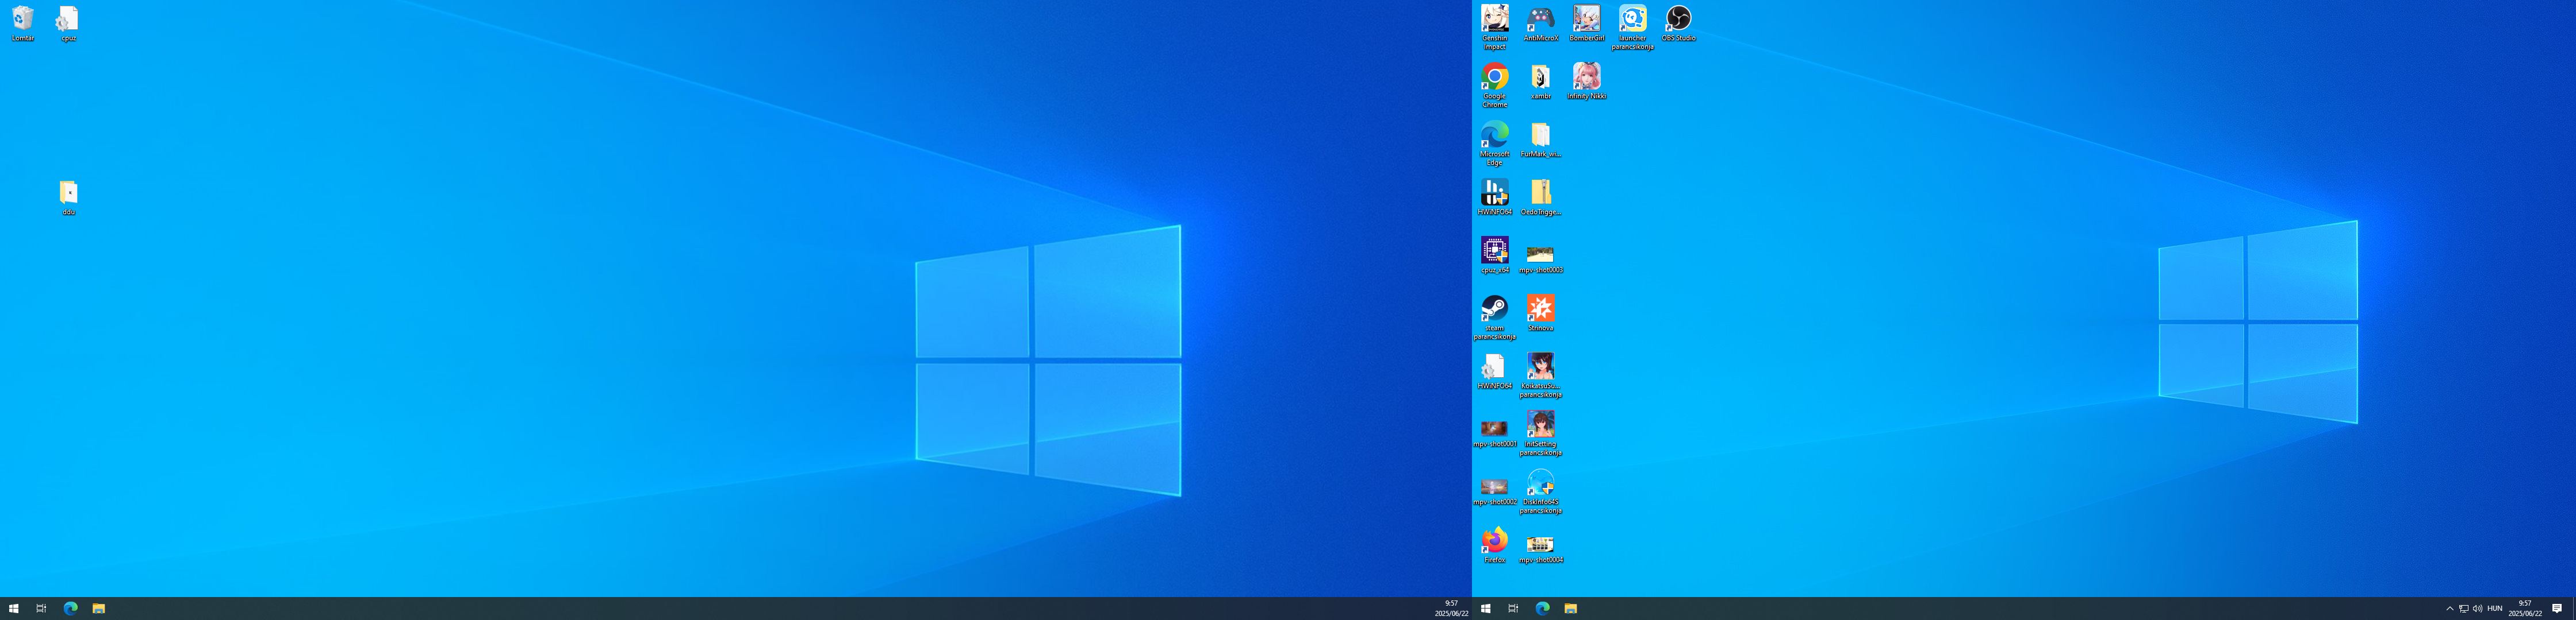Select the BomberGirl shortcut icon
The width and height of the screenshot is (2576, 620).
pos(1587,24)
